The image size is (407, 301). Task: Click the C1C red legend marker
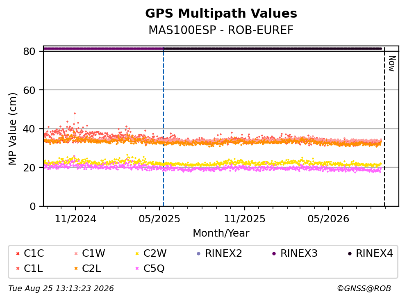click(x=18, y=254)
